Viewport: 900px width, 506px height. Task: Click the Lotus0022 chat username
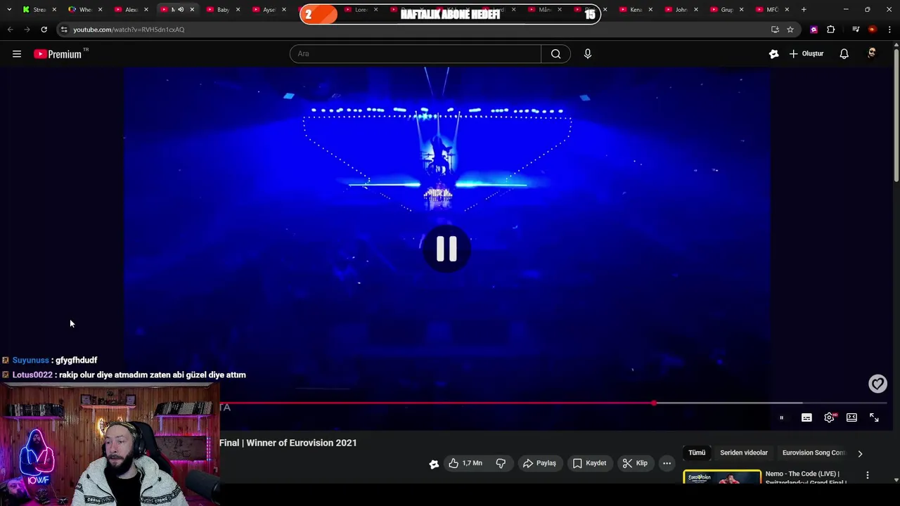[x=32, y=375]
